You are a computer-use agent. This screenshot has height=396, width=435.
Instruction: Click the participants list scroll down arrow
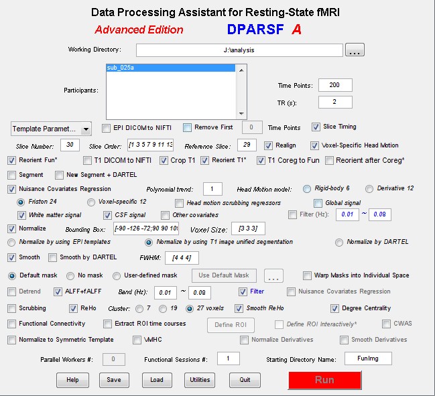tap(241, 113)
